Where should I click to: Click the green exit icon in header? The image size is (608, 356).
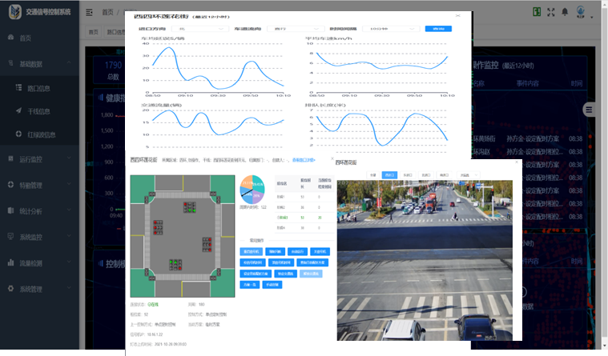(x=535, y=13)
